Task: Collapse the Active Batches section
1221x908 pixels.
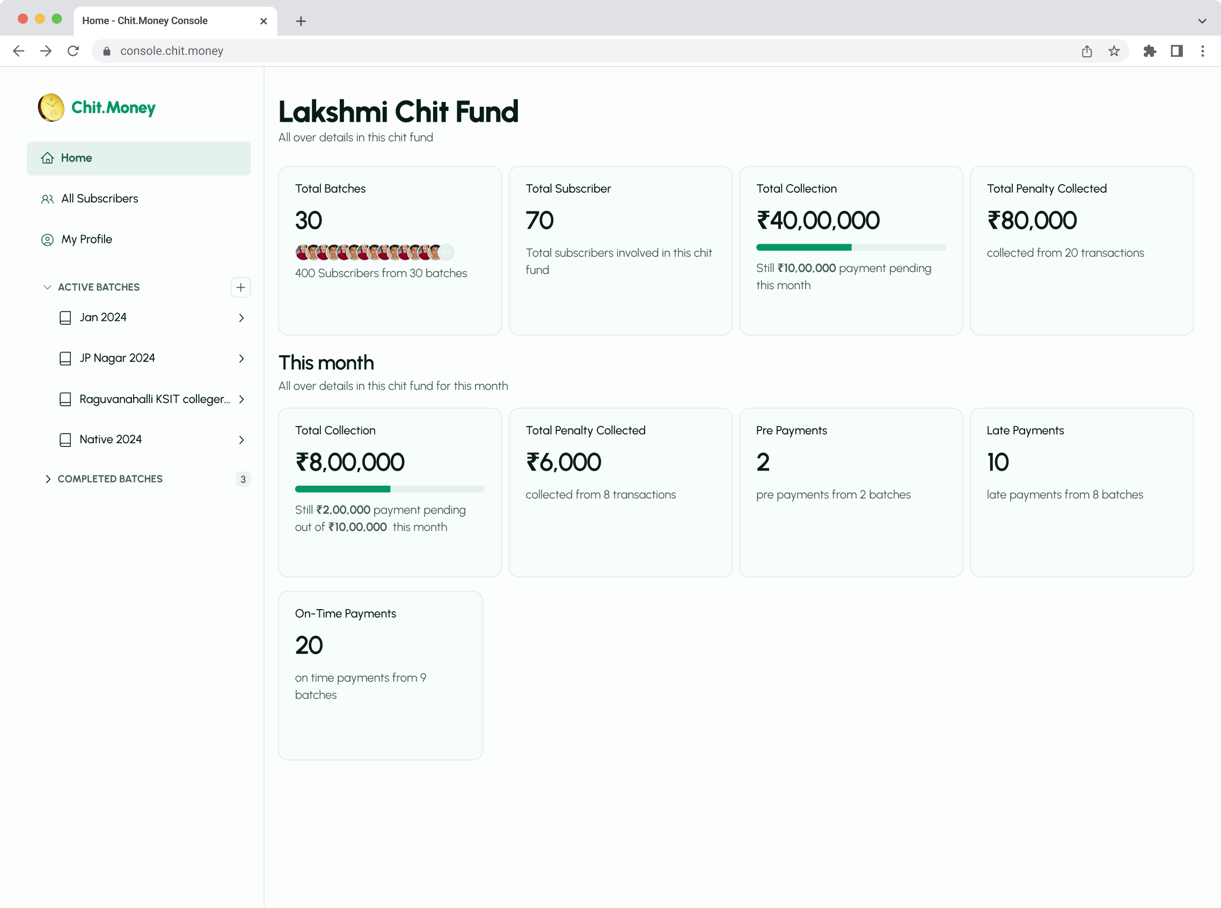Action: [x=47, y=288]
